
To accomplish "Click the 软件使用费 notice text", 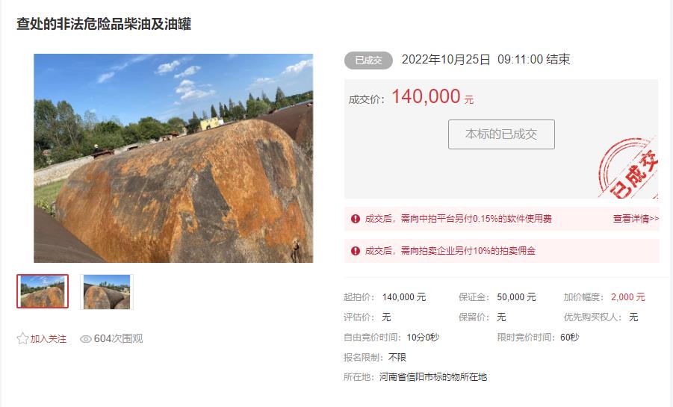I will pos(459,219).
